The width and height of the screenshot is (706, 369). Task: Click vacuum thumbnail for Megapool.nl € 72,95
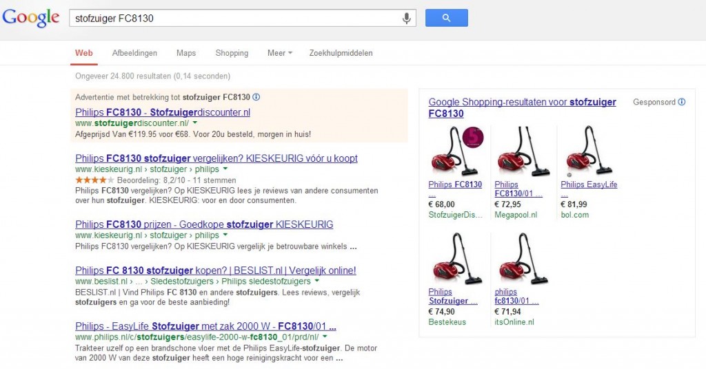coord(523,151)
